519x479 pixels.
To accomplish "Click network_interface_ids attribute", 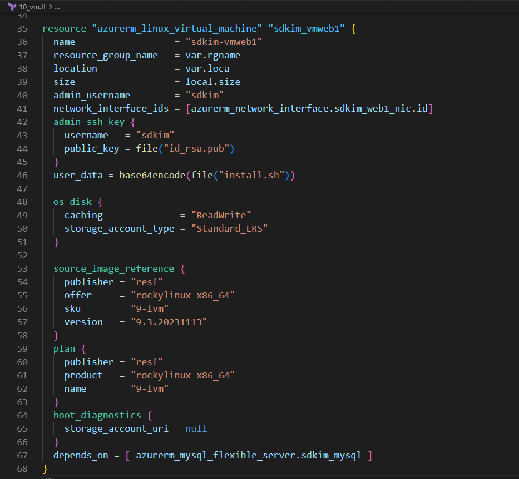I will click(111, 109).
